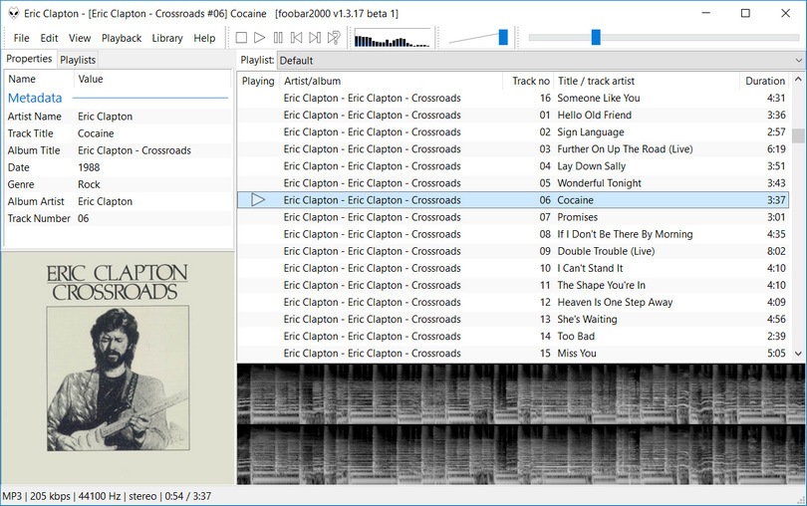Select the track Heaven Is One Step Away
807x506 pixels.
(x=513, y=302)
